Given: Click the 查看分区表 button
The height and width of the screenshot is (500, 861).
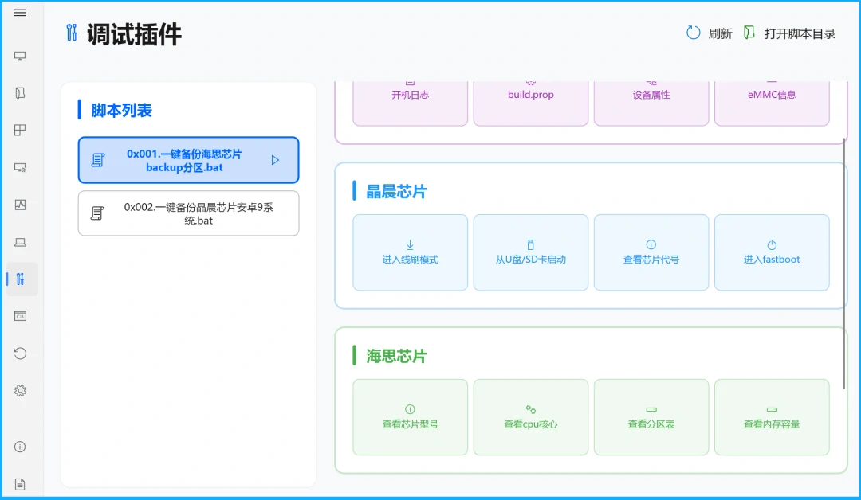Looking at the screenshot, I should click(x=651, y=417).
